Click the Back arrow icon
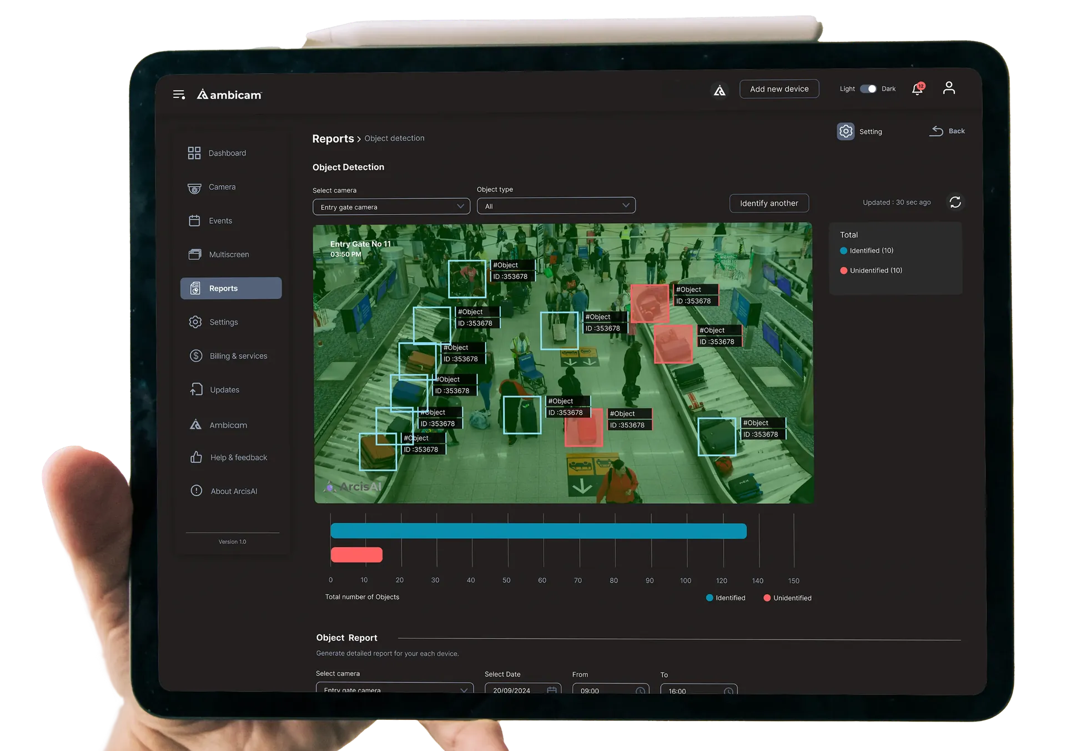1066x751 pixels. tap(936, 131)
